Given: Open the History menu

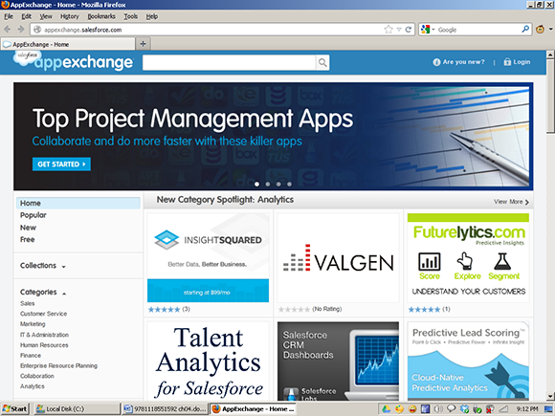Looking at the screenshot, I should 69,16.
